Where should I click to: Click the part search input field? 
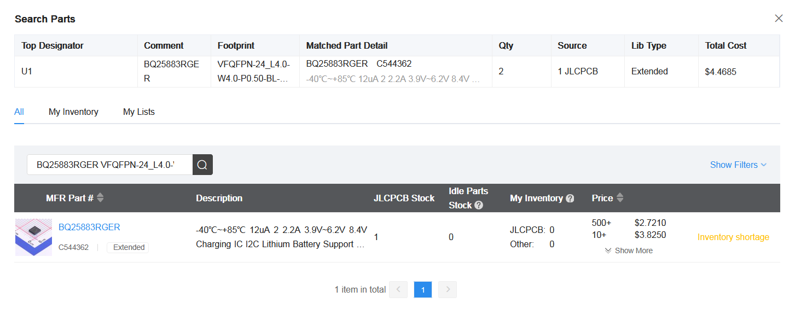tap(109, 165)
